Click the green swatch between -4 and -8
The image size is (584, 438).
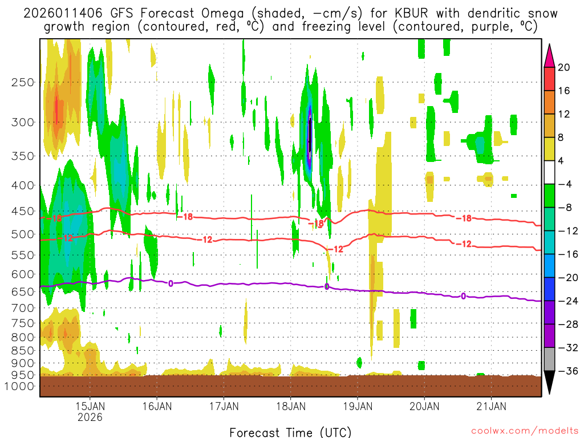tap(549, 196)
